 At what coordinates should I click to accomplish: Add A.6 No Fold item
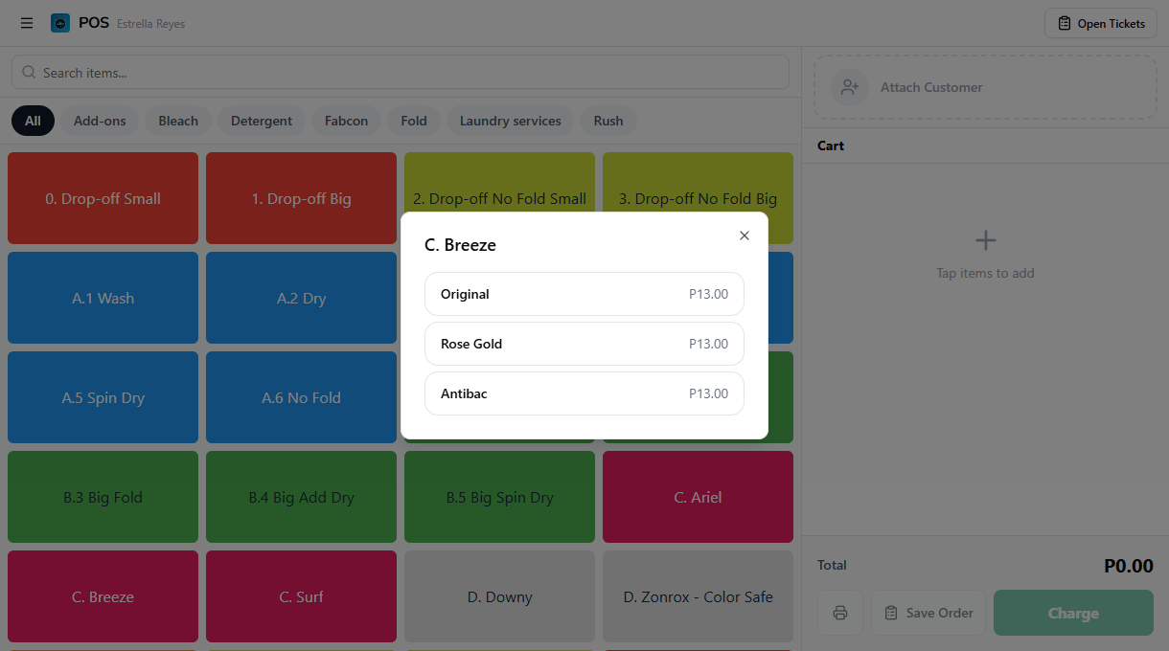click(301, 397)
